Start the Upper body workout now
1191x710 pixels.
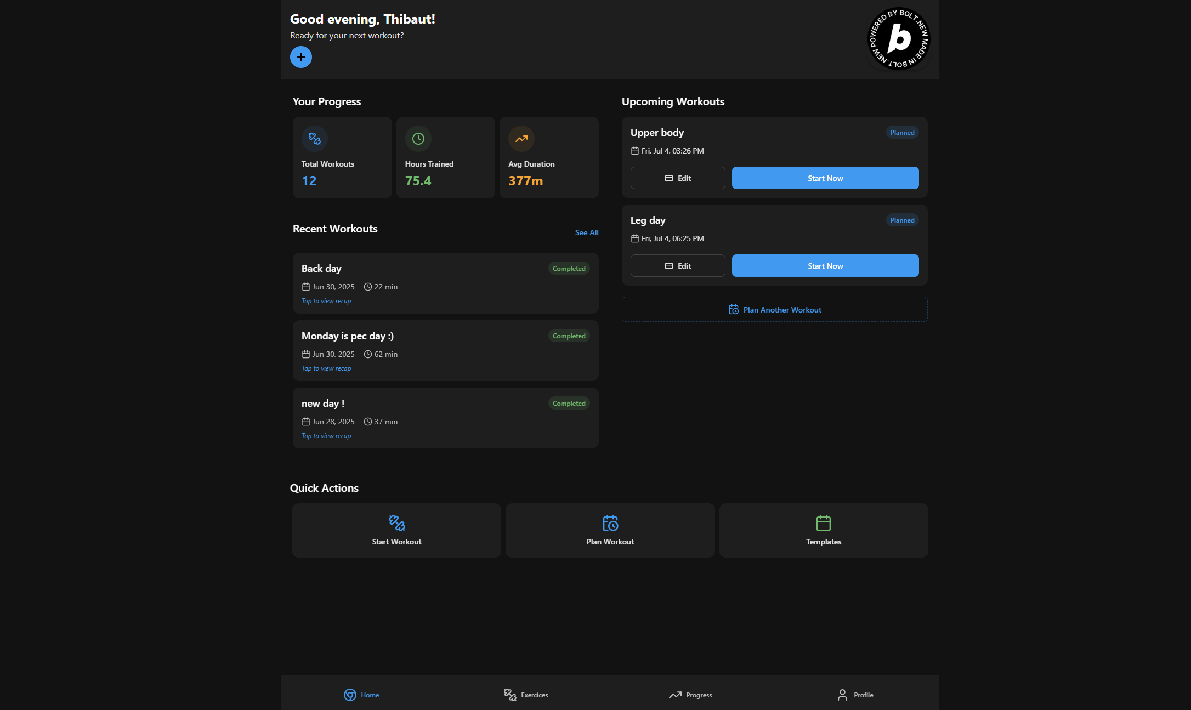pos(825,178)
